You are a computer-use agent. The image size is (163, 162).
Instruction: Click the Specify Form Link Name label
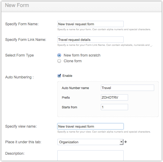(x=26, y=40)
